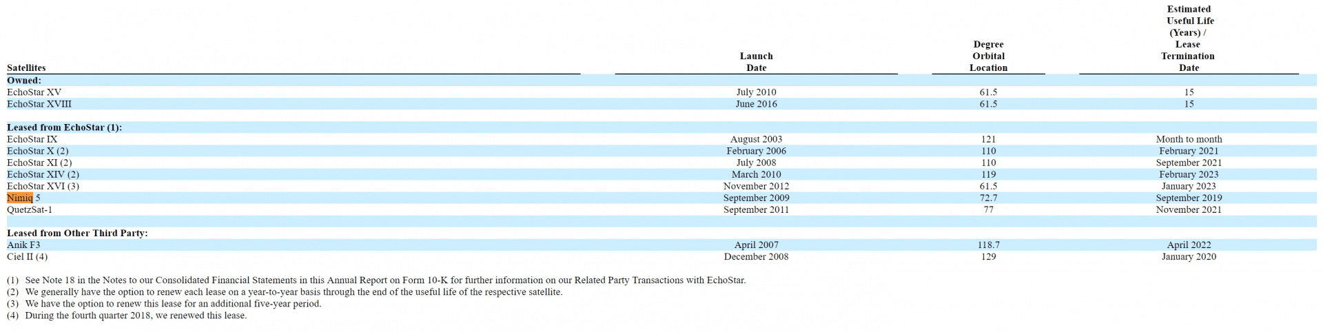Image resolution: width=1323 pixels, height=332 pixels.
Task: Click the February 2021 termination date
Action: [x=1189, y=151]
